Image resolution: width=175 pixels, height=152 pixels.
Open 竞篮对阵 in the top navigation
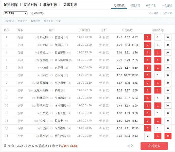click(70, 5)
